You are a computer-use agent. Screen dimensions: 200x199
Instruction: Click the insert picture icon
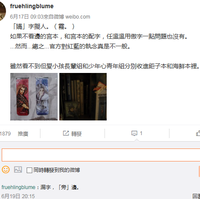click(x=18, y=170)
